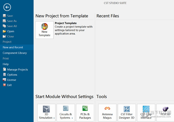Image resolution: width=174 pixels, height=122 pixels.
Task: Start the PCBs & Packages module
Action: tap(85, 112)
